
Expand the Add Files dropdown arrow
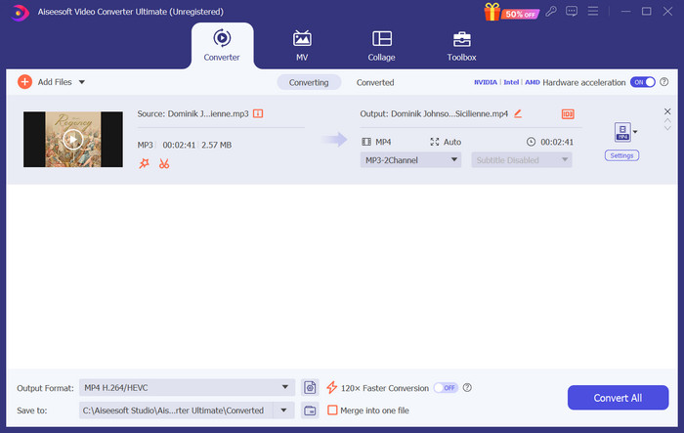point(81,82)
